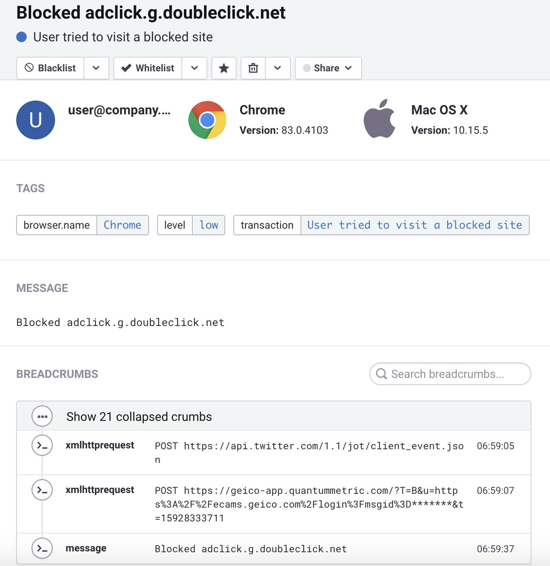Click the MESSAGE section body text
The image size is (550, 566).
120,323
